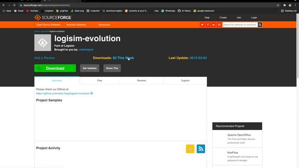This screenshot has width=299, height=168.
Task: Click Login in the top navigation
Action: (254, 18)
